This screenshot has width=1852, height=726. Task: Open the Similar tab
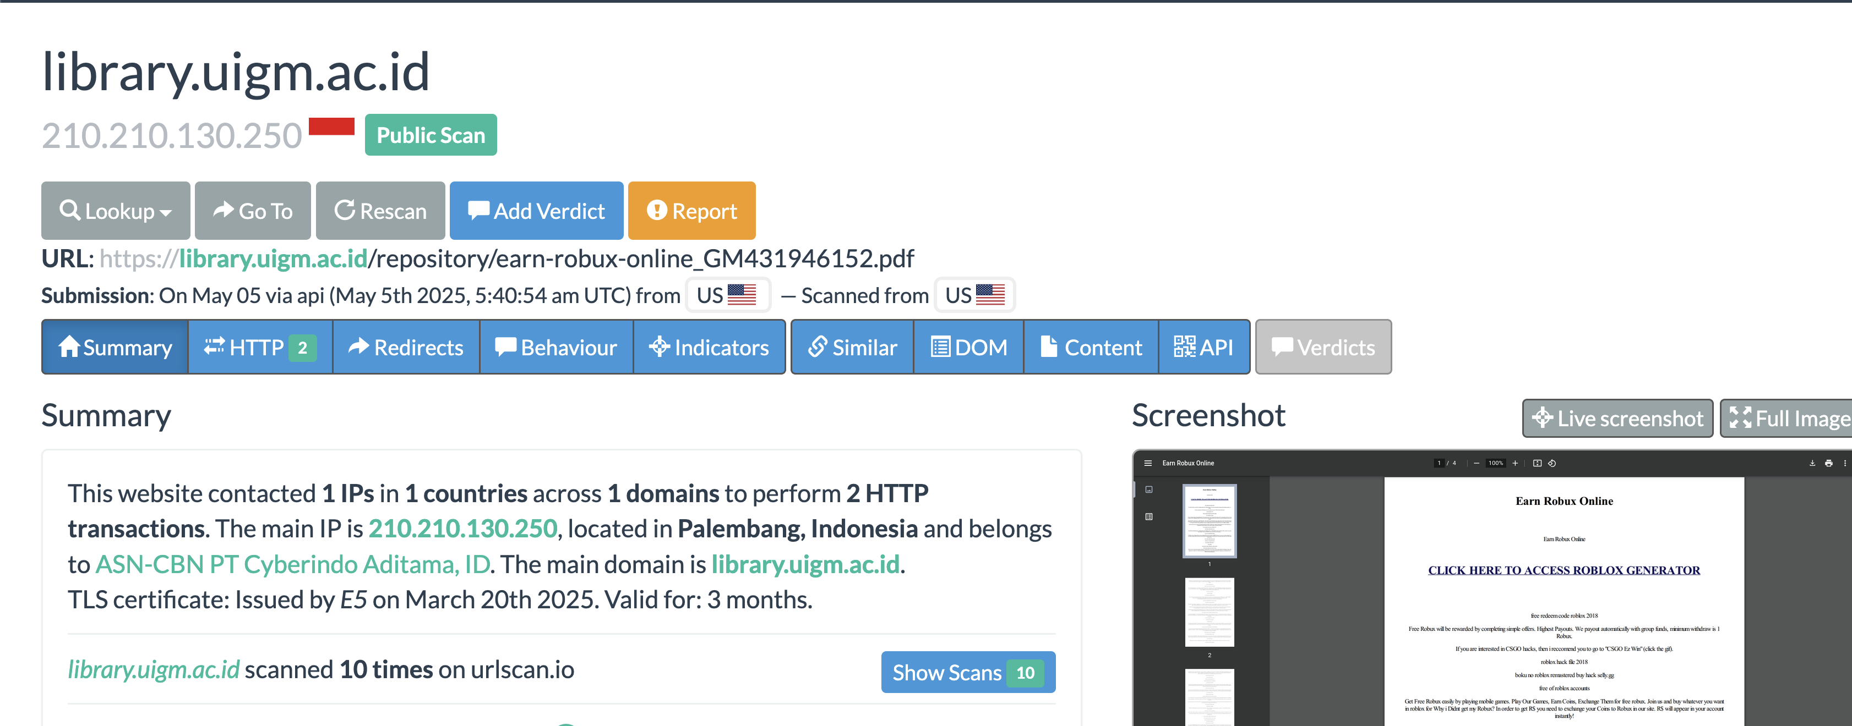pos(853,348)
